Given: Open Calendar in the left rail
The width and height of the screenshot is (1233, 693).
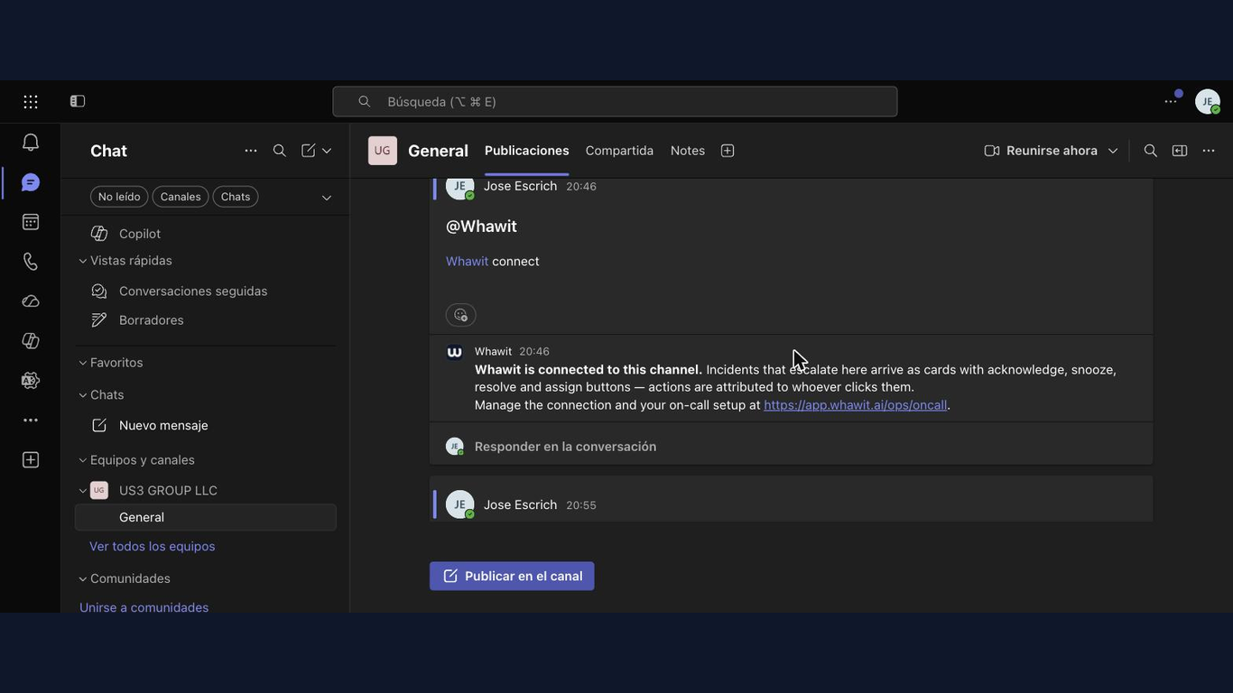Looking at the screenshot, I should (31, 222).
